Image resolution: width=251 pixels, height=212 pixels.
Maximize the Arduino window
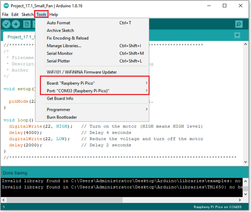tap(225, 6)
